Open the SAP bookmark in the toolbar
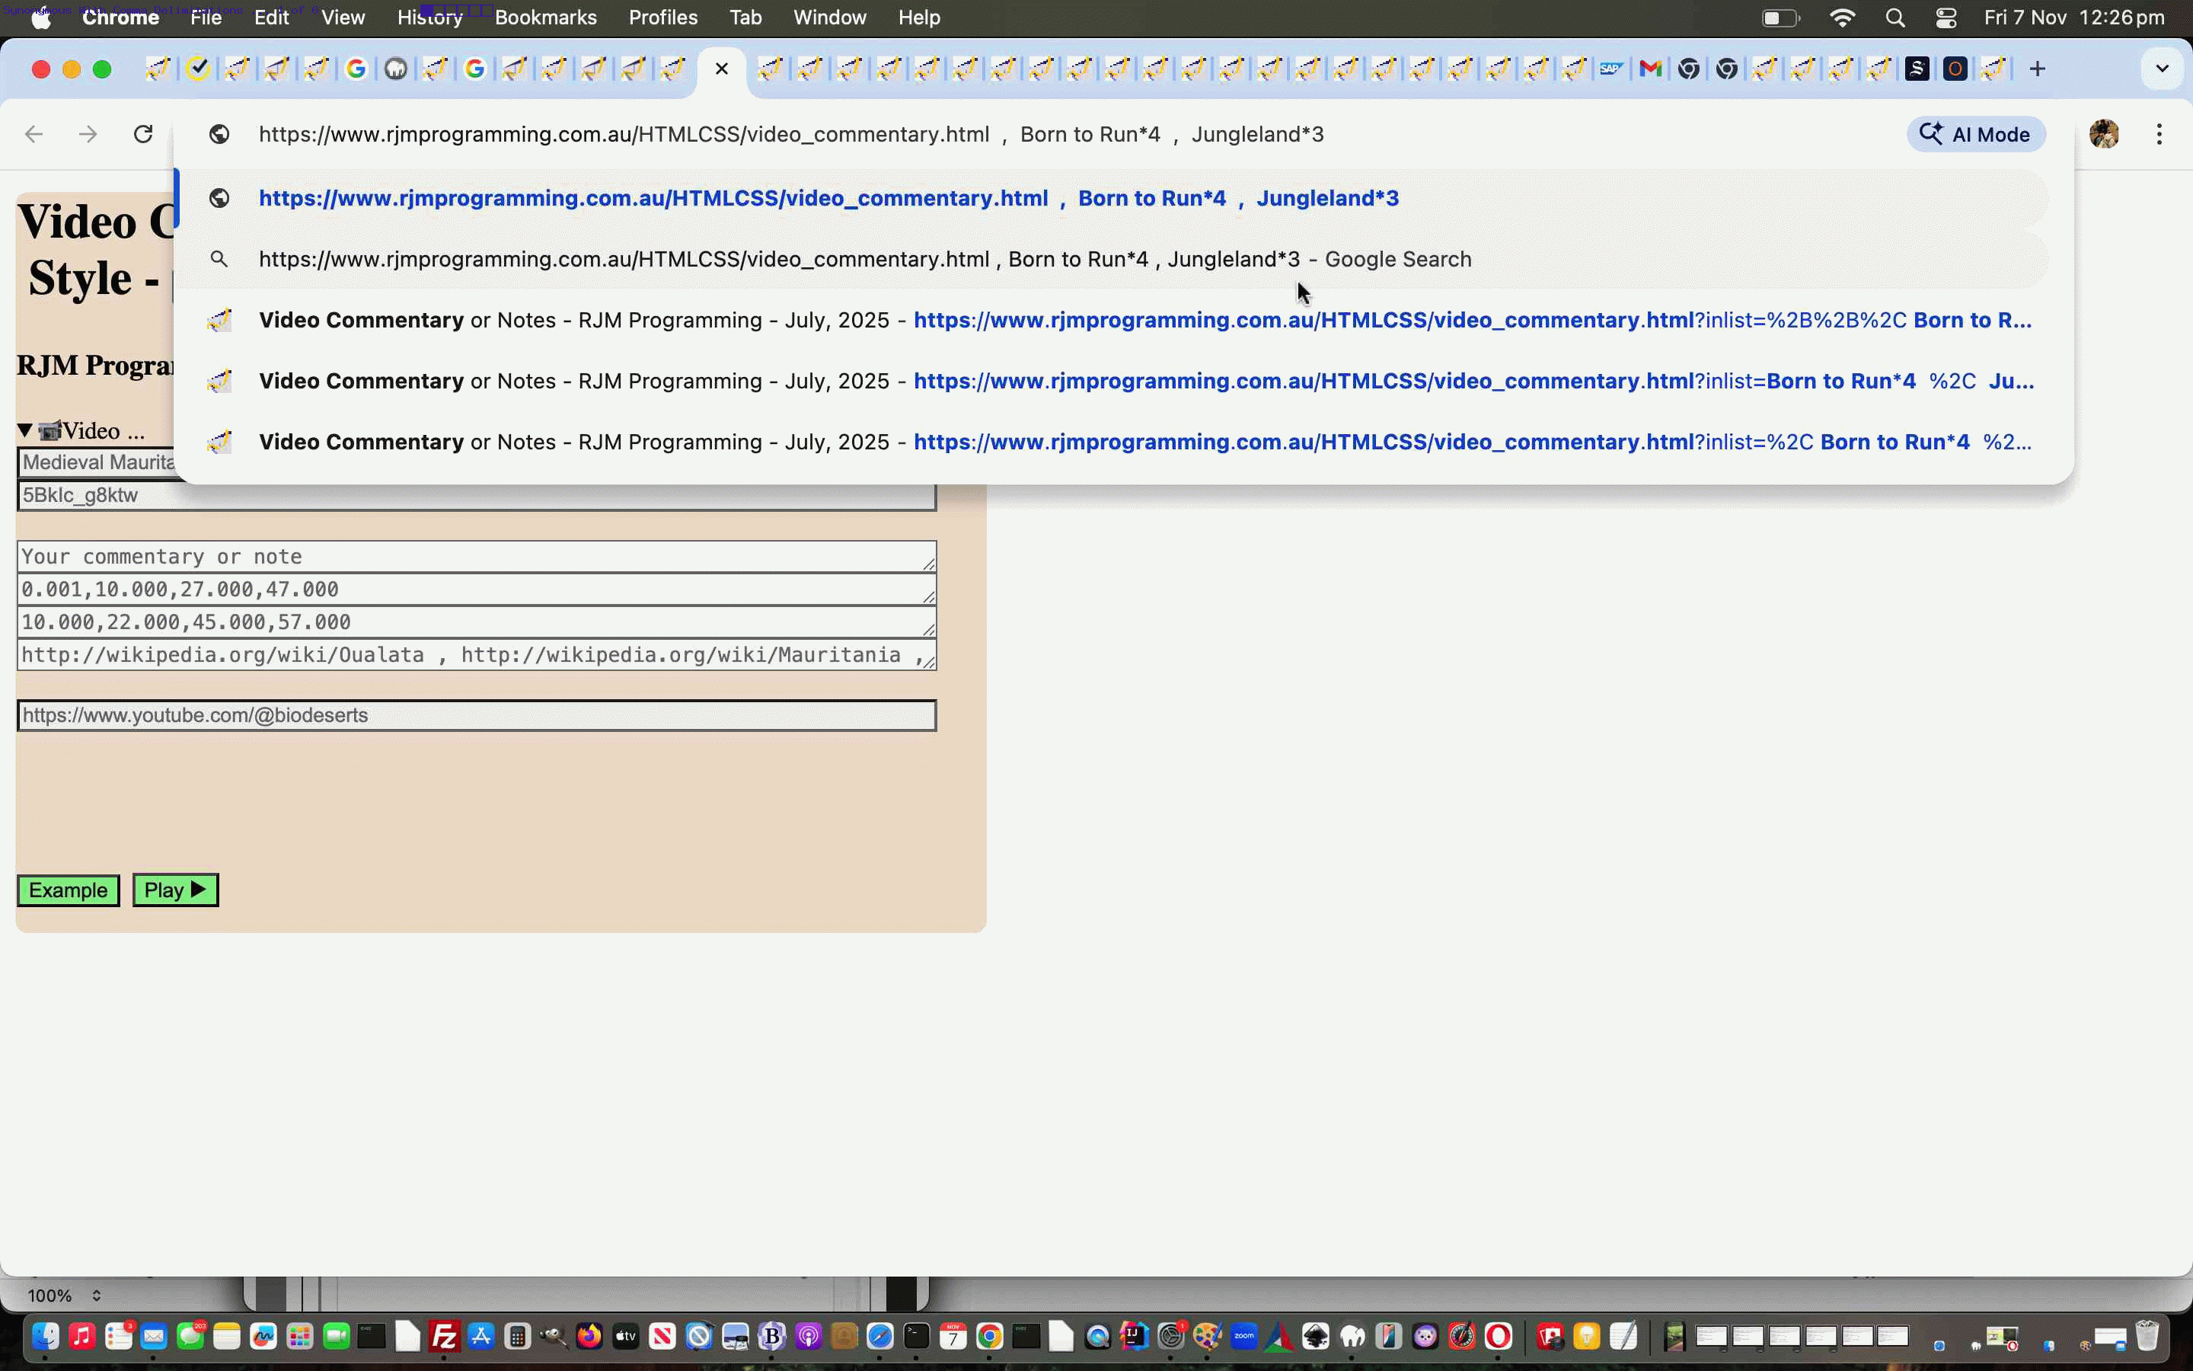2193x1371 pixels. point(1612,68)
